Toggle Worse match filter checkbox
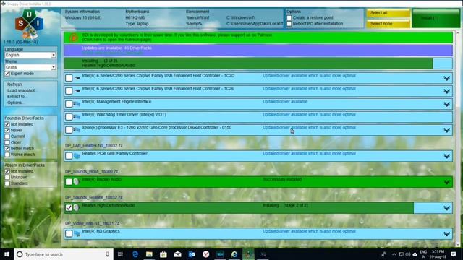463x260 pixels. click(7, 155)
